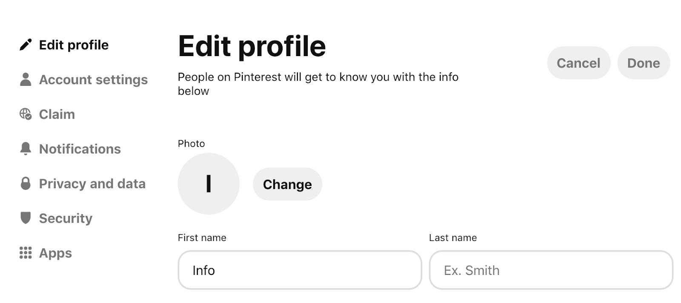Click the profile photo avatar circle
Screen dimensions: 681x303
(209, 184)
